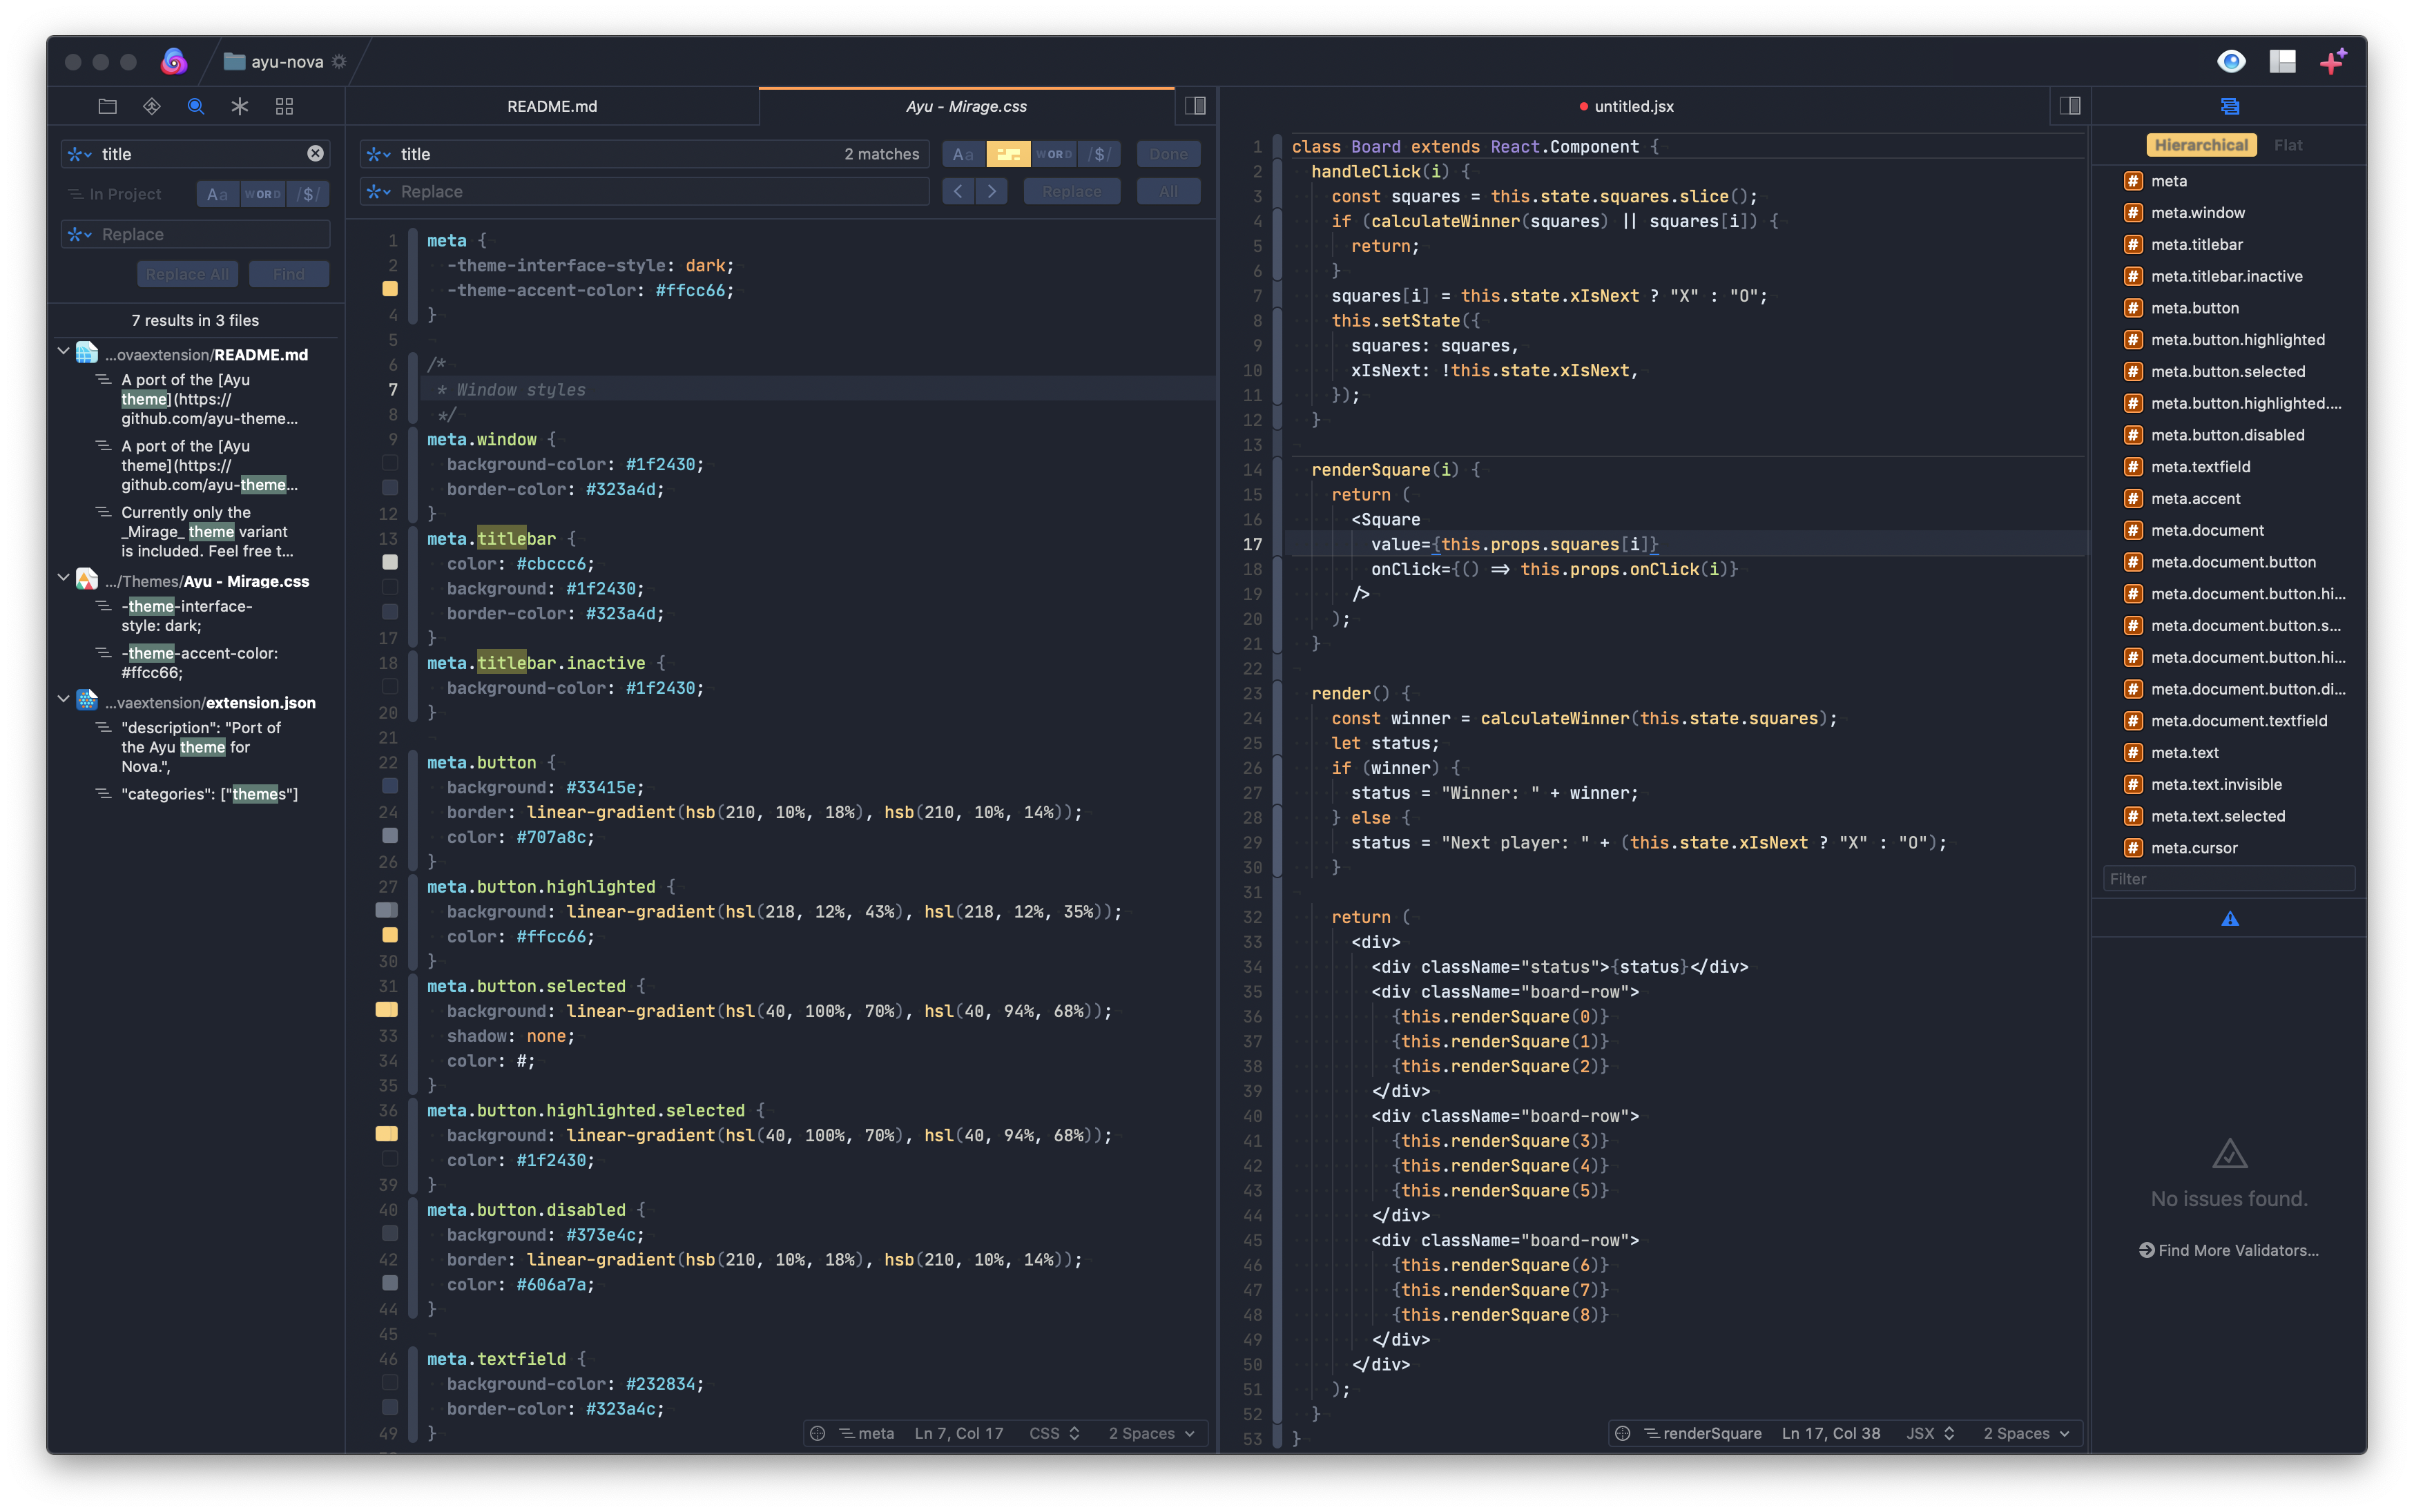2414x1512 pixels.
Task: Open the Symbols list icon in right sidebar
Action: pyautogui.click(x=2229, y=106)
